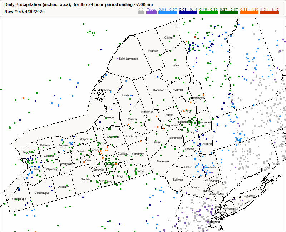Click the Orleans county label
Image resolution: width=286 pixels, height=232 pixels.
click(x=45, y=145)
